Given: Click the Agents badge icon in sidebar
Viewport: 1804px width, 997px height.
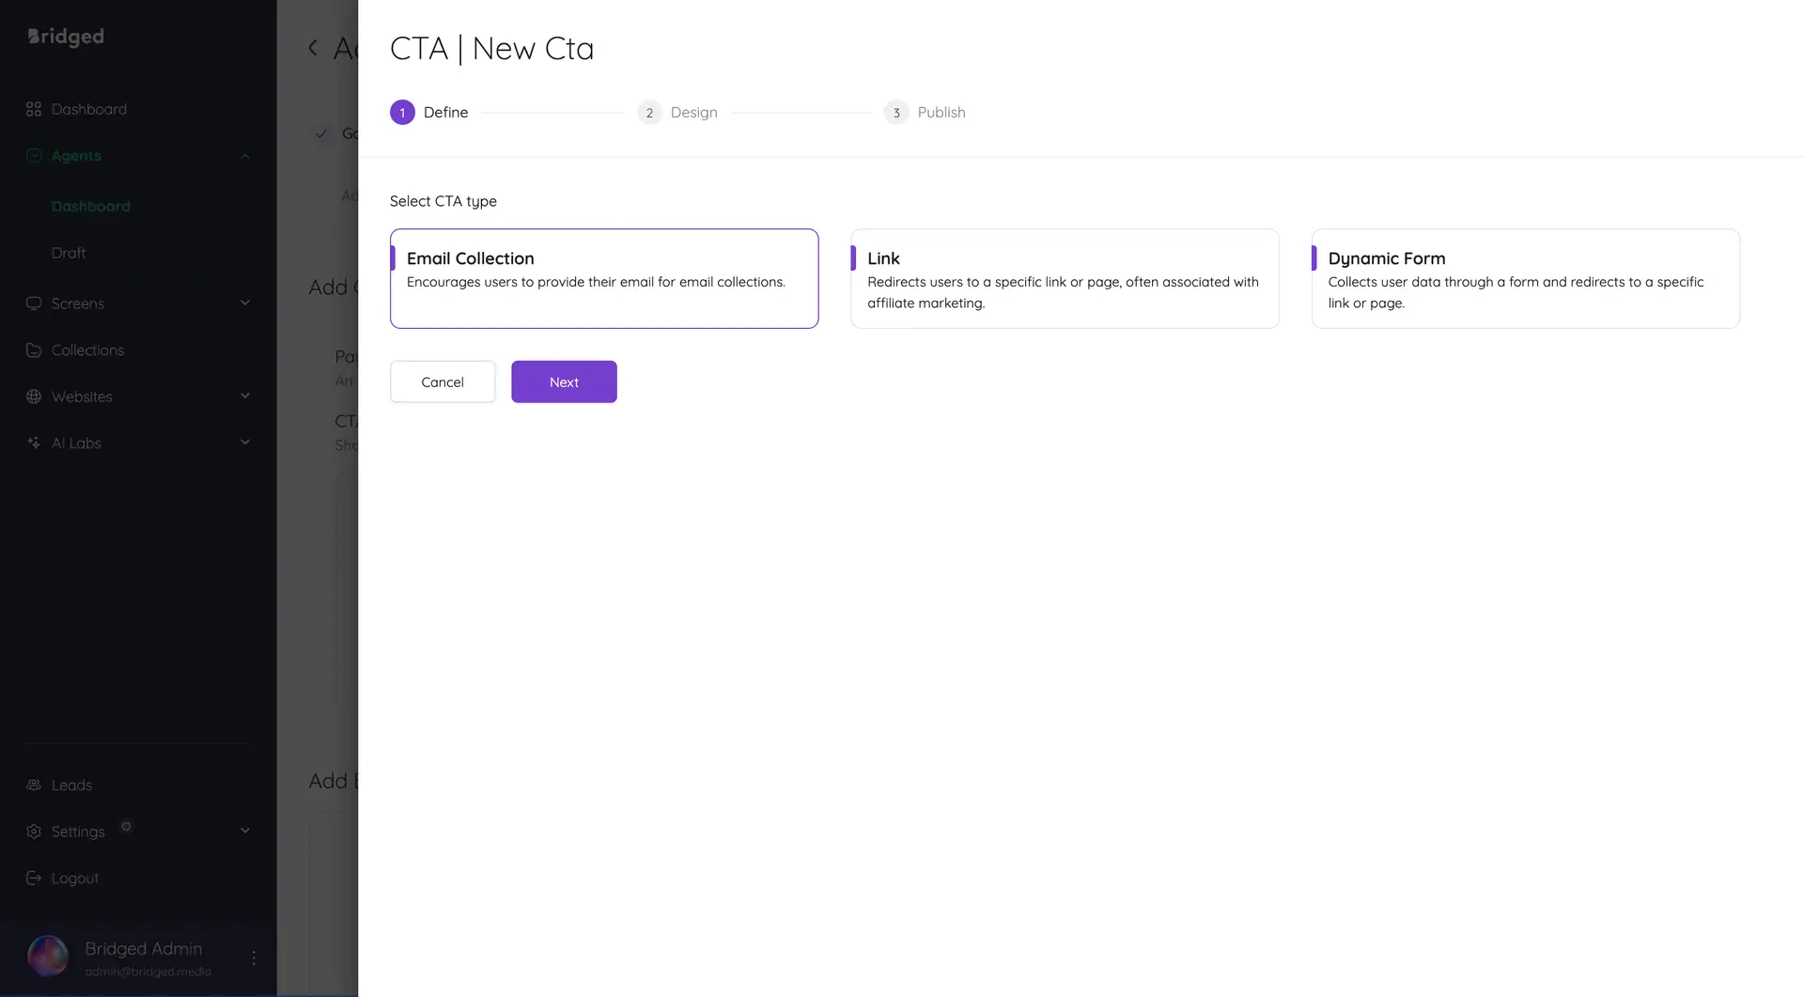Looking at the screenshot, I should pyautogui.click(x=34, y=155).
